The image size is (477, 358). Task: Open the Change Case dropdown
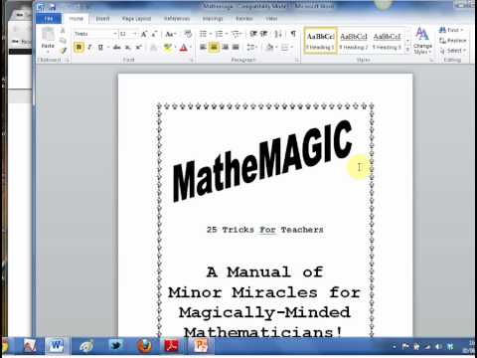170,34
